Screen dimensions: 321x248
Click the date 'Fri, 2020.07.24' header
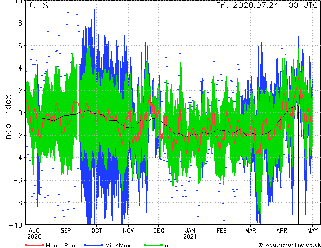247,5
